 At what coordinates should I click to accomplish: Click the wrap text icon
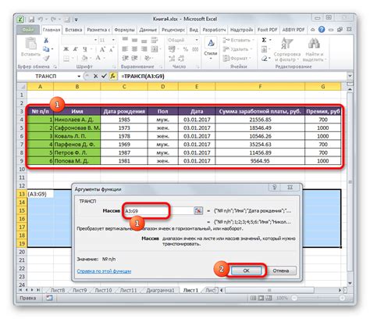pos(155,40)
